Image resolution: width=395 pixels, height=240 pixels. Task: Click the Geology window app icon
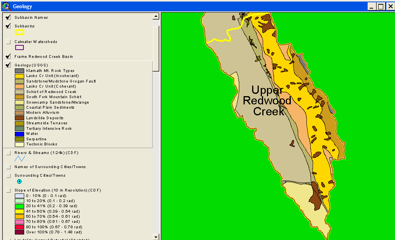(6, 6)
